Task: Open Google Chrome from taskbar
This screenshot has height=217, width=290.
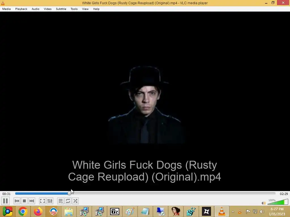Action: point(23,211)
